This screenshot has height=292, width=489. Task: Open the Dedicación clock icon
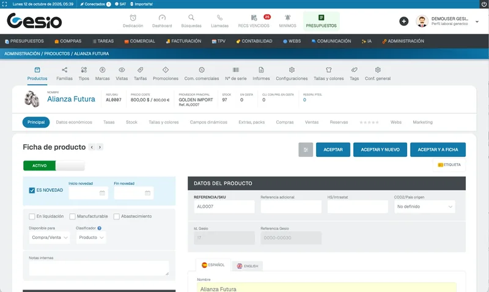[133, 18]
